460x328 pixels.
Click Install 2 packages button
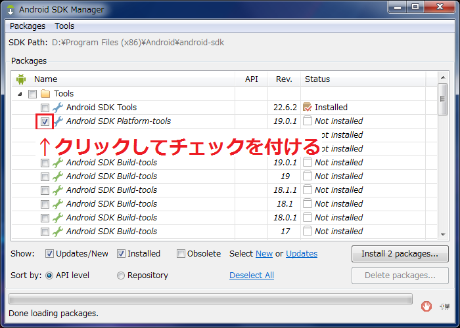400,254
